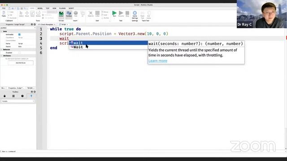287x161 pixels.
Task: Switch to the PLUGINS ribbon tab
Action: (62, 8)
